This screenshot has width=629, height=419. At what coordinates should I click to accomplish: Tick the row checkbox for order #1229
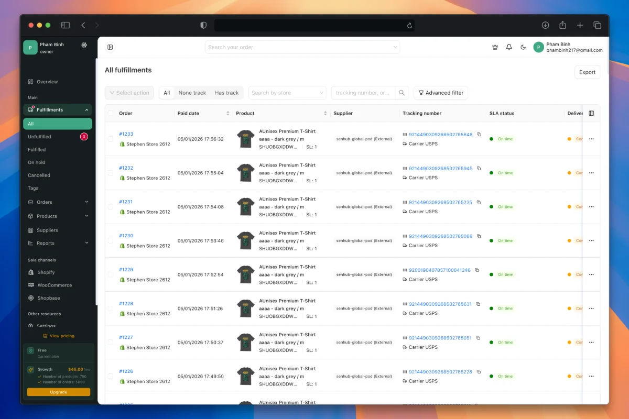pyautogui.click(x=110, y=274)
